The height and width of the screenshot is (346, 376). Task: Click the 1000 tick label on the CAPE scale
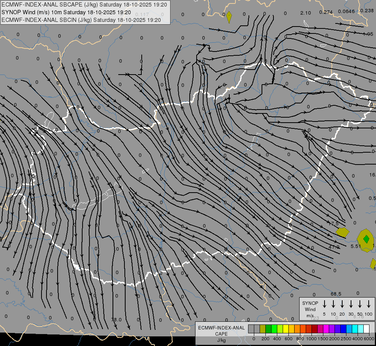point(311,339)
